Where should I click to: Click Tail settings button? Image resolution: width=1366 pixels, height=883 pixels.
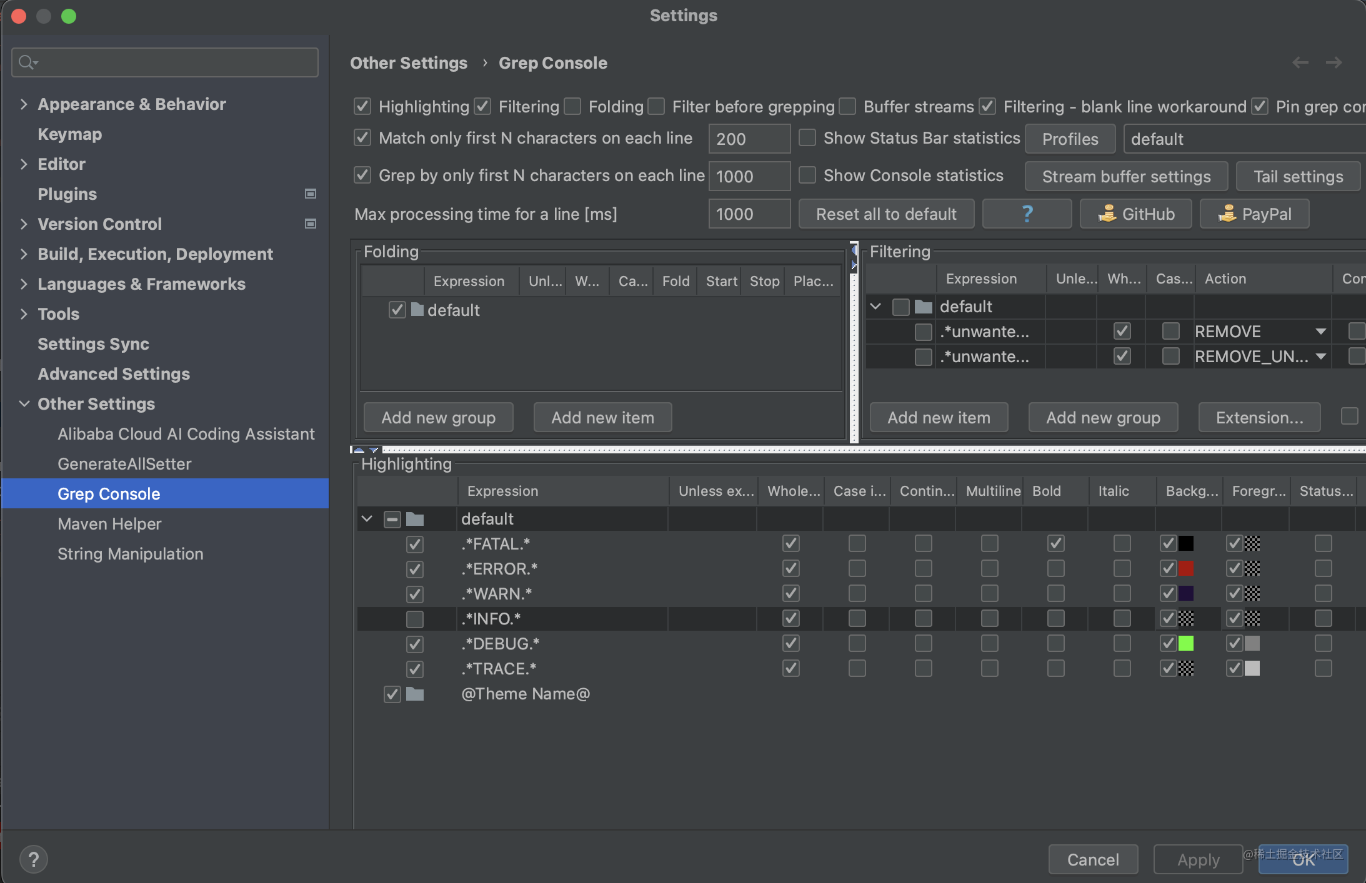pos(1298,177)
